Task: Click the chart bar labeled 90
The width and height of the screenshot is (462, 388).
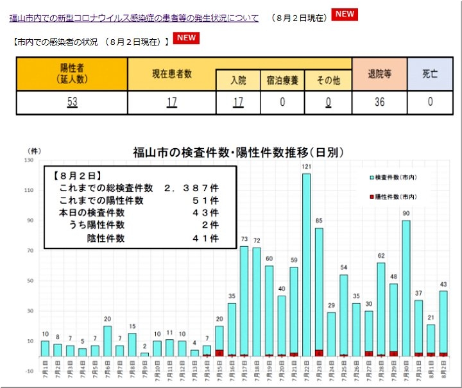Action: [406, 287]
